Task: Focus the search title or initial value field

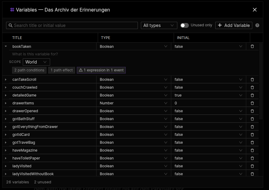Action: coord(72,25)
